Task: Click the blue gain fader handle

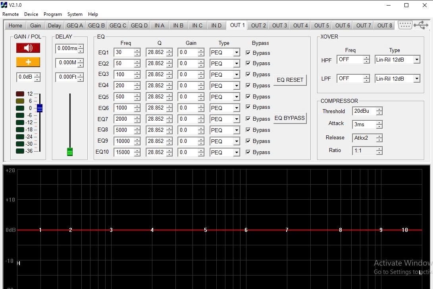Action: click(x=40, y=108)
